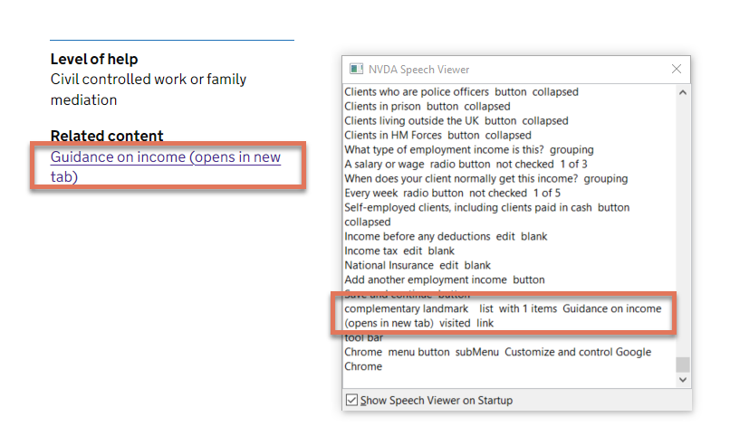
Task: Place cursor on 'Clients living outside the UK' line
Action: click(x=456, y=121)
